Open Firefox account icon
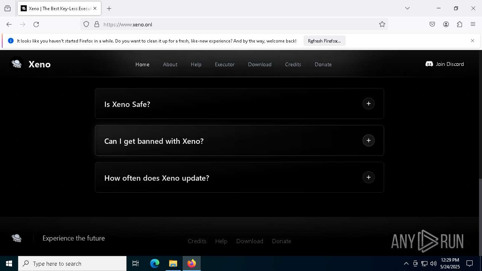This screenshot has height=271, width=482. [x=446, y=24]
